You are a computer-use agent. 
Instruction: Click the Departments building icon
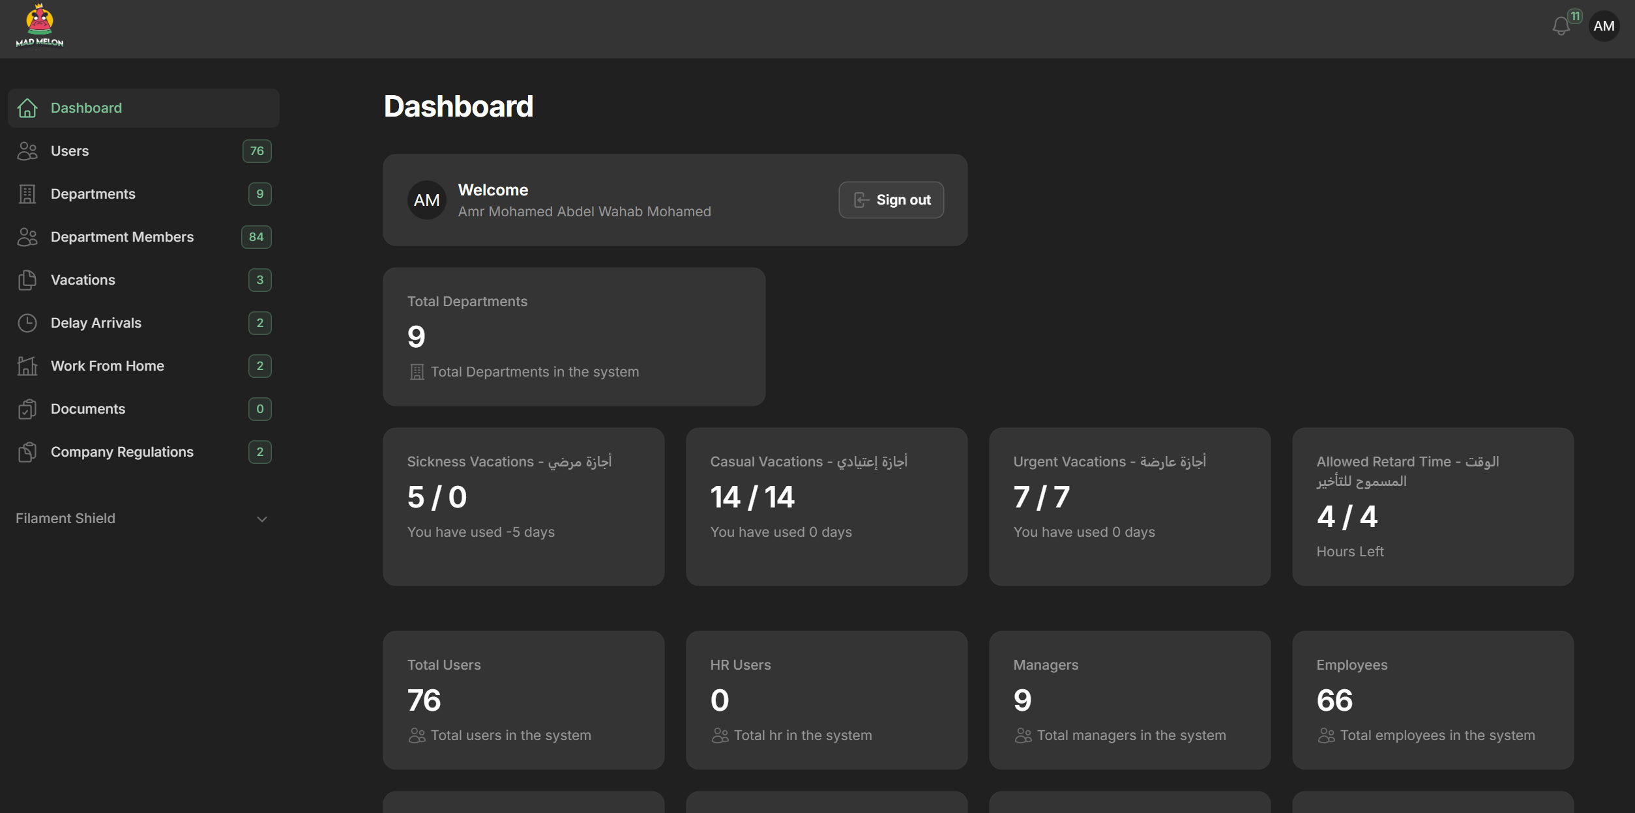pos(27,194)
